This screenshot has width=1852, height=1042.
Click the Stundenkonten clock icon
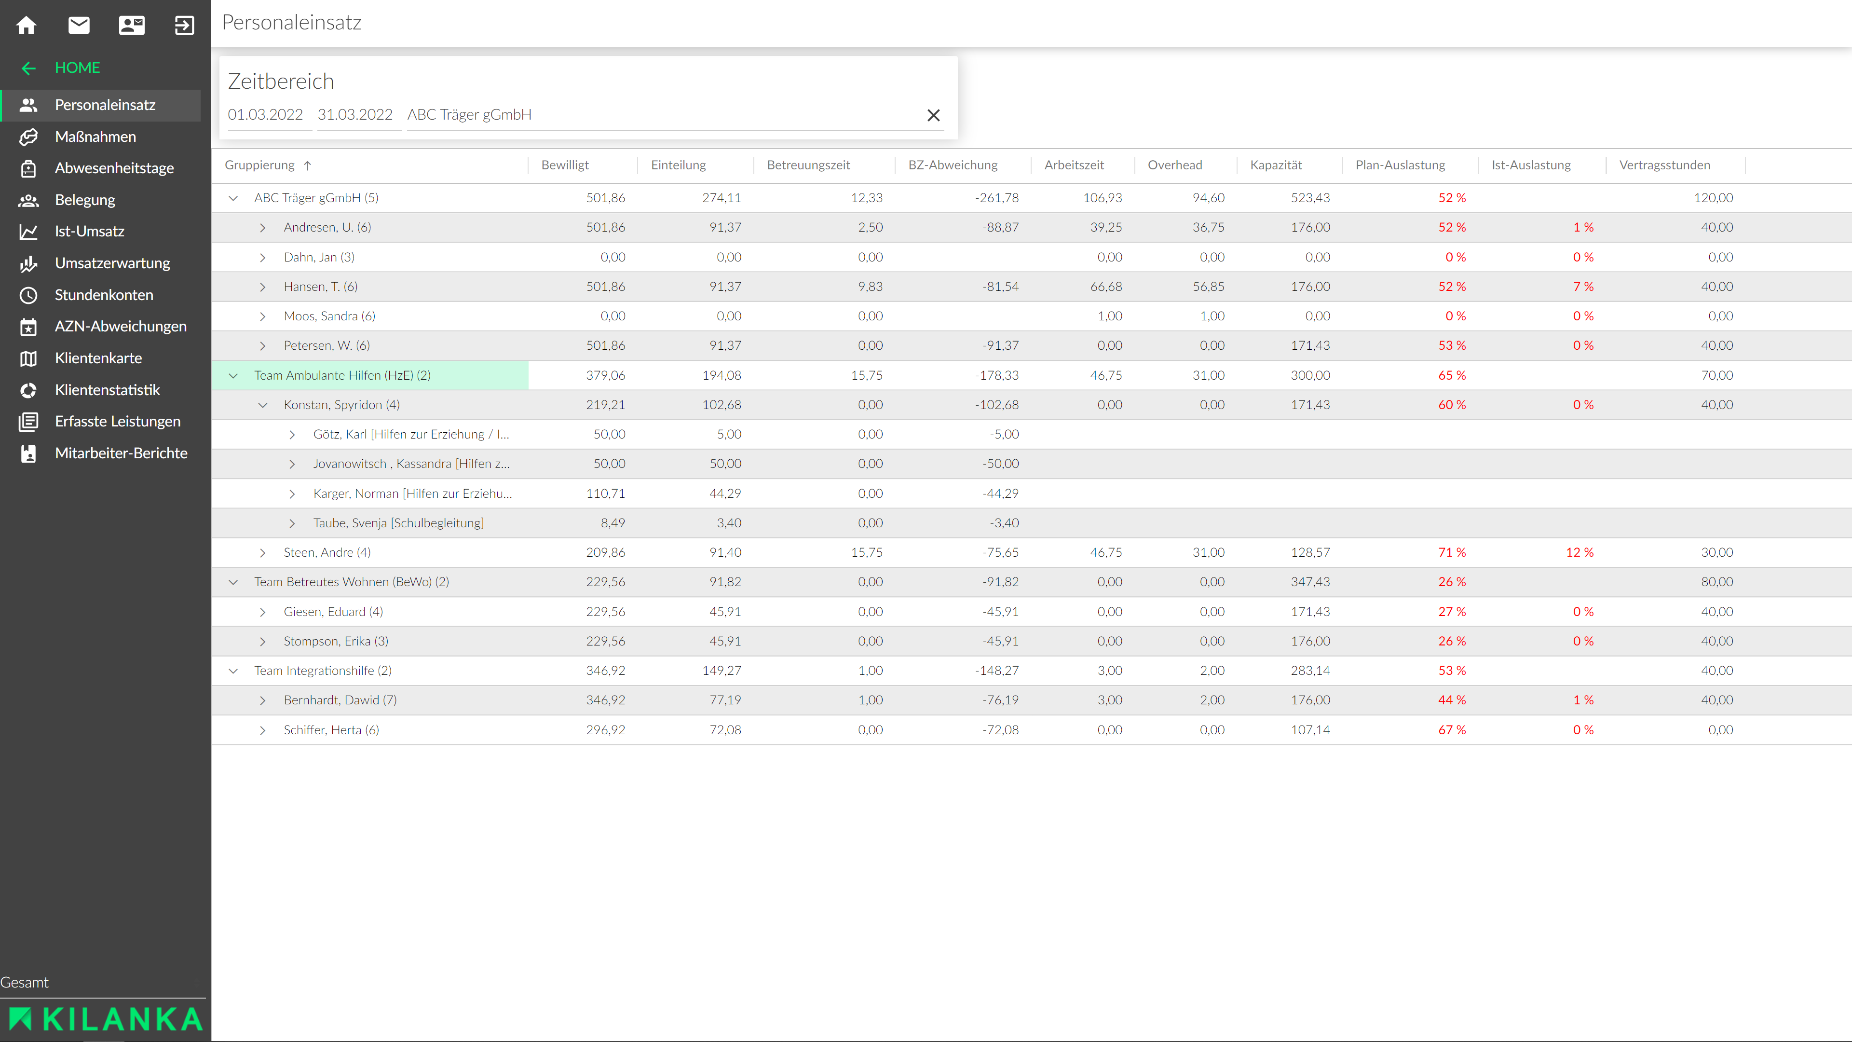point(28,295)
